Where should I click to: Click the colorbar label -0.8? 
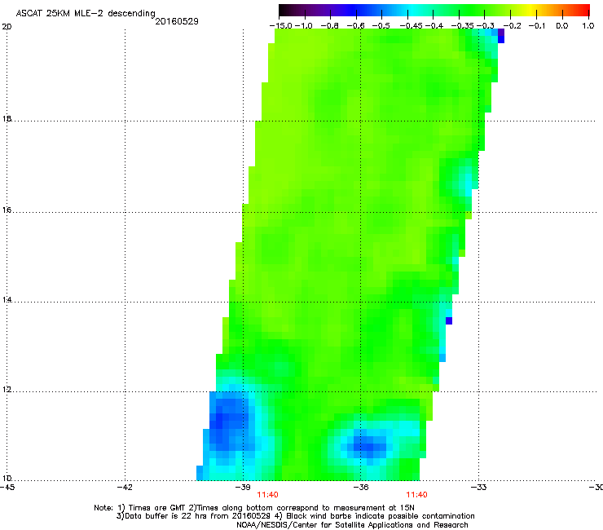tap(330, 26)
